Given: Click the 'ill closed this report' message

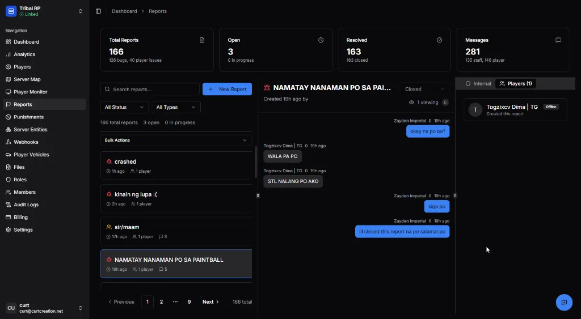Looking at the screenshot, I should 402,232.
